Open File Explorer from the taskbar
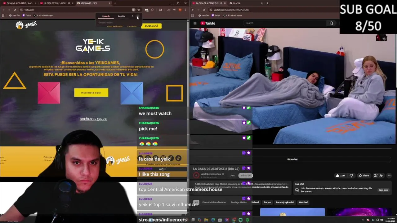397x223 pixels. pos(206,220)
